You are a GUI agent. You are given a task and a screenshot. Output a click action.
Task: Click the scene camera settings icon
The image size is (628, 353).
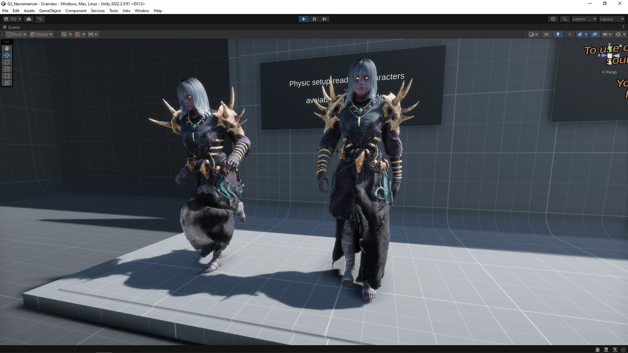(x=605, y=34)
